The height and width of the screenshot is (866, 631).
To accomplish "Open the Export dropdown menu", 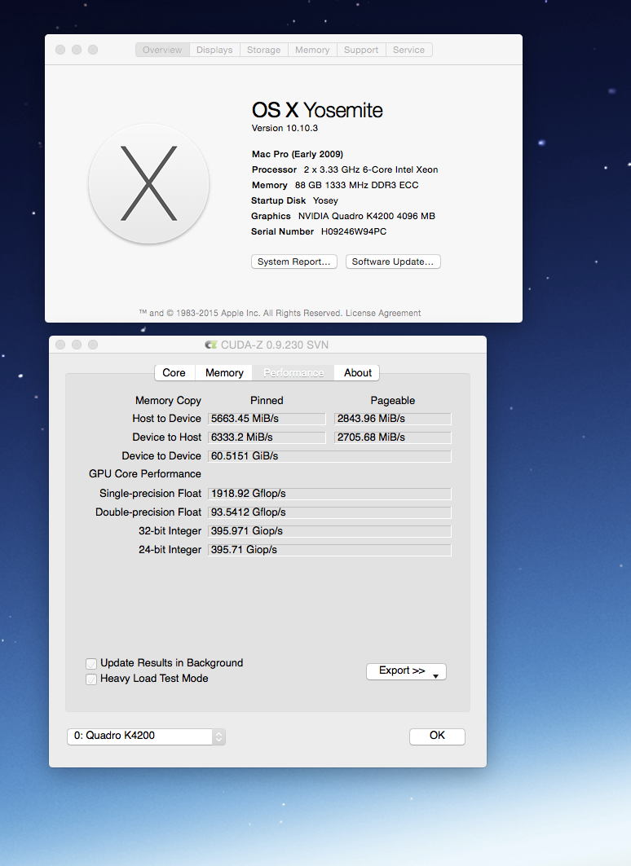I will (x=406, y=671).
